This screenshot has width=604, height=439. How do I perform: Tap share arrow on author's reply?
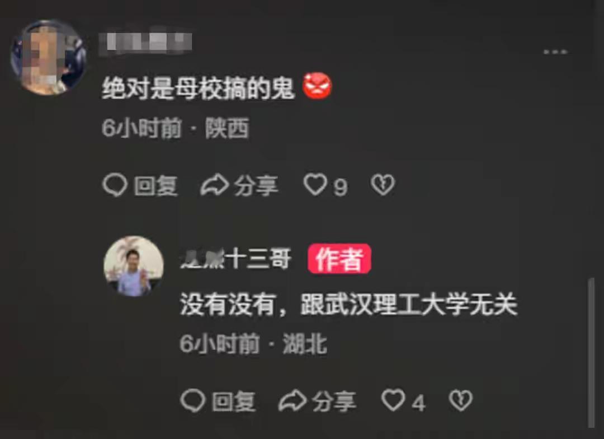[x=292, y=400]
